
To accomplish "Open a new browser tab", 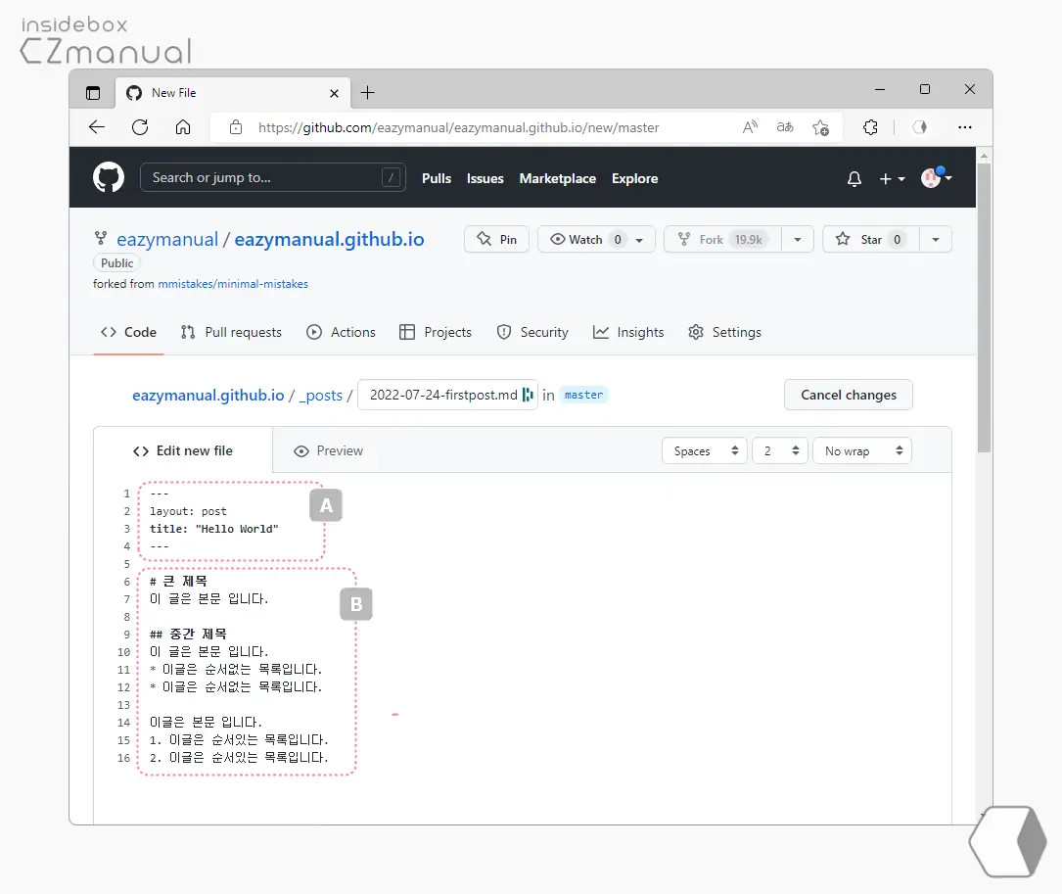I will (x=367, y=93).
